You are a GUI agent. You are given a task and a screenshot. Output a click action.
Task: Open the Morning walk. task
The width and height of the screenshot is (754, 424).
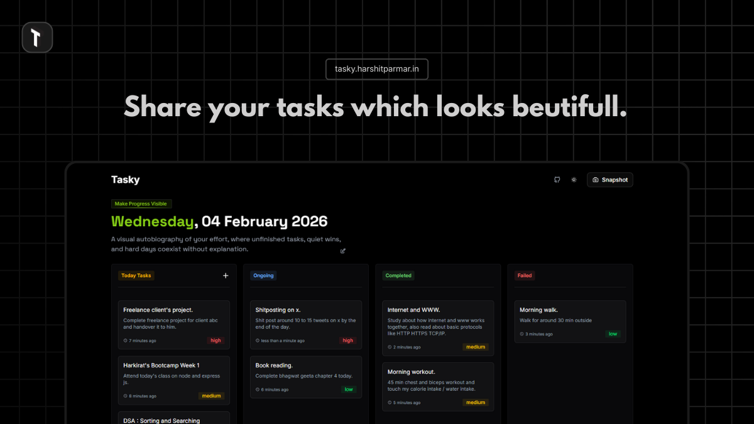(x=571, y=322)
